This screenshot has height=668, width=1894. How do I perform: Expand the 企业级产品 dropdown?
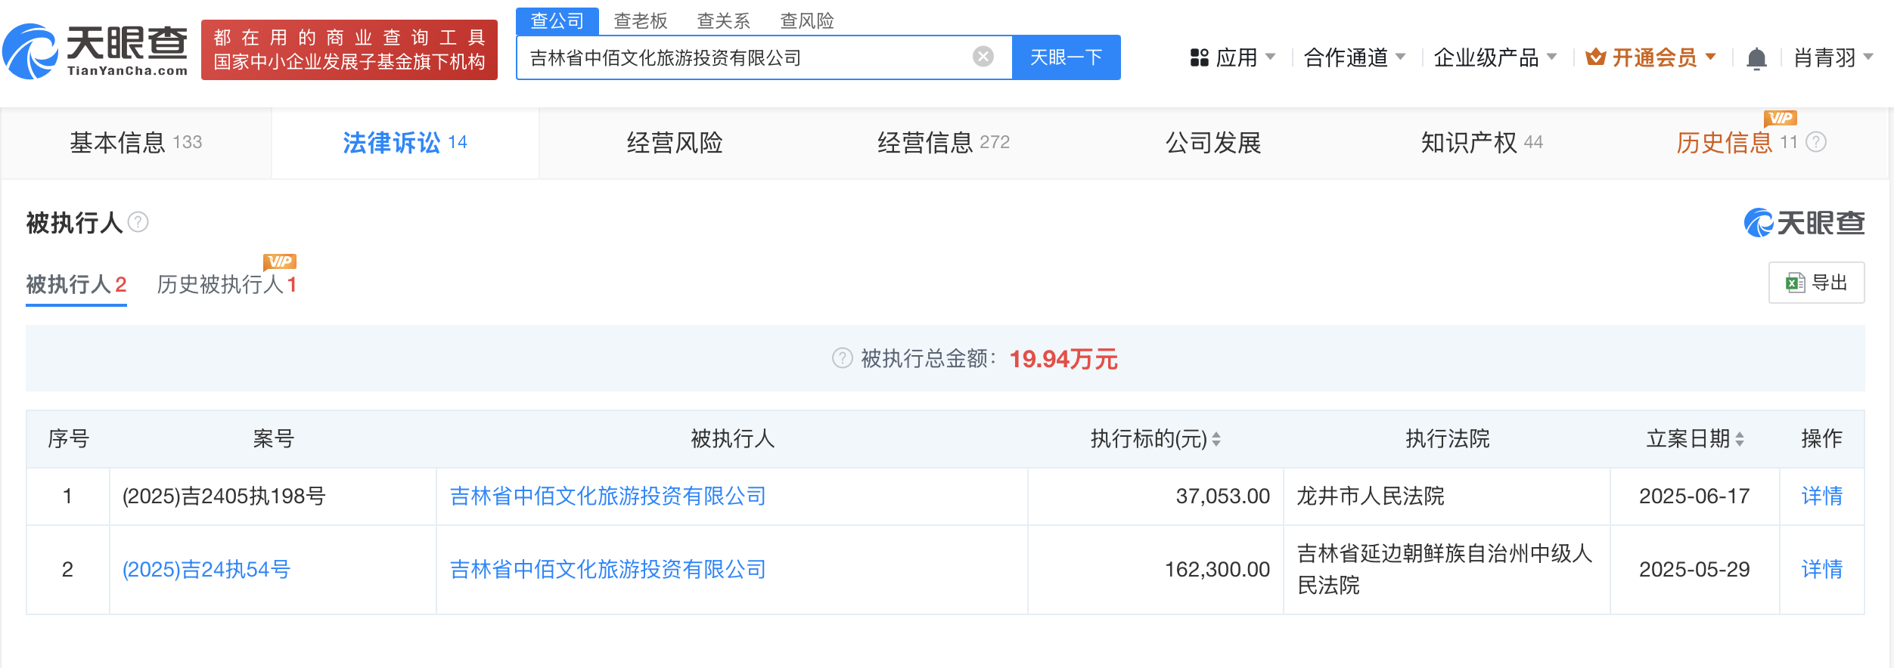point(1495,57)
